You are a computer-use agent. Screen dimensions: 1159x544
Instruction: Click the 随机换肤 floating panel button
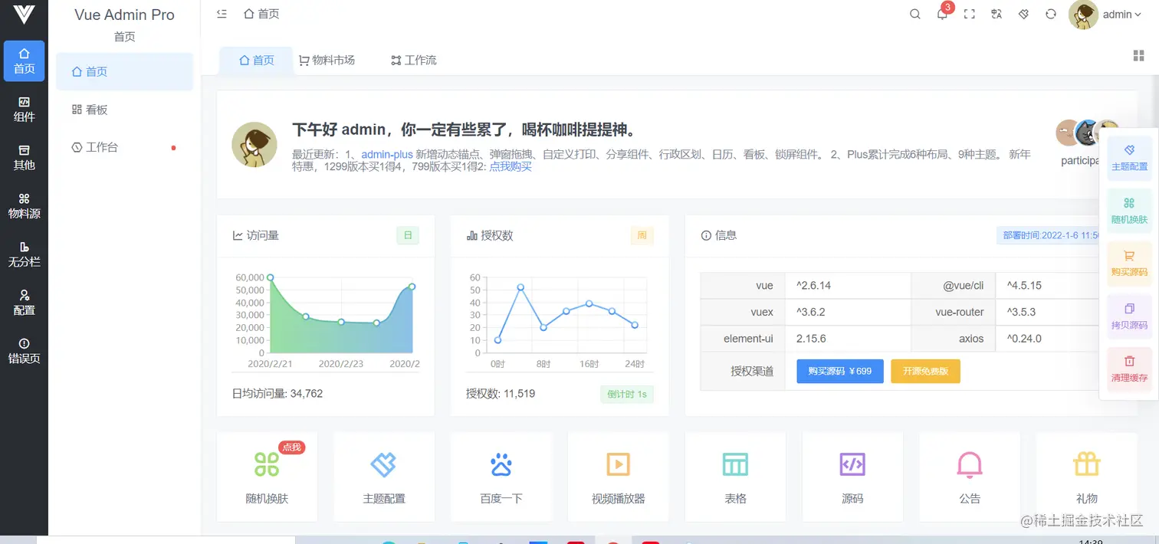1129,211
